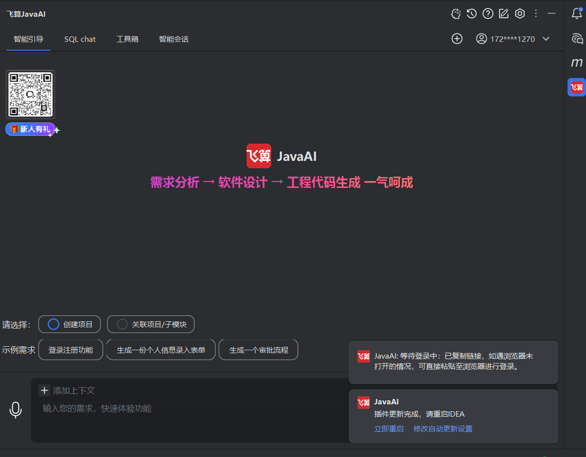
Task: Click the 登录注册功能 example button
Action: 71,350
